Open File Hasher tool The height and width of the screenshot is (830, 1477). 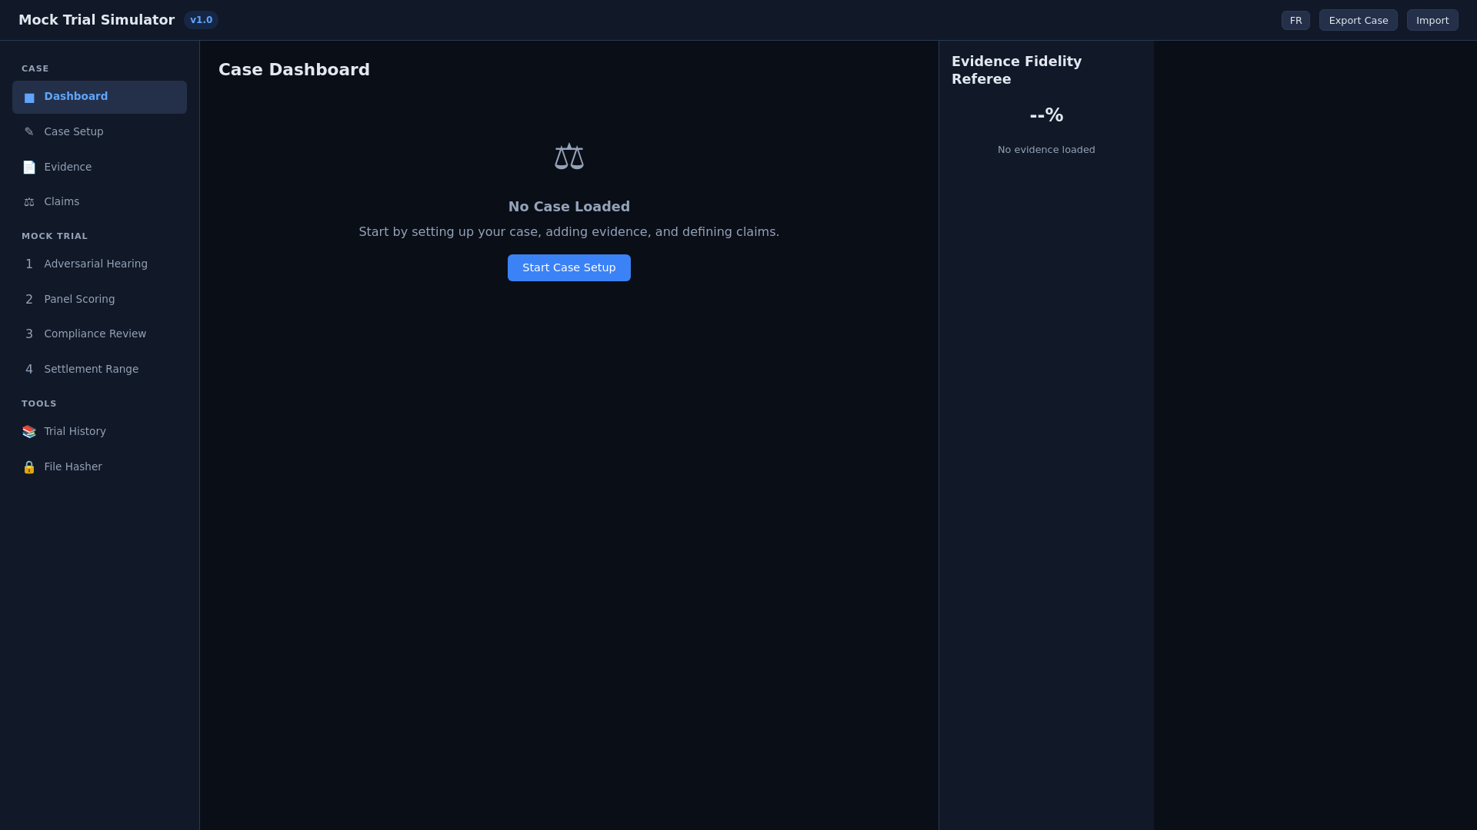99,467
